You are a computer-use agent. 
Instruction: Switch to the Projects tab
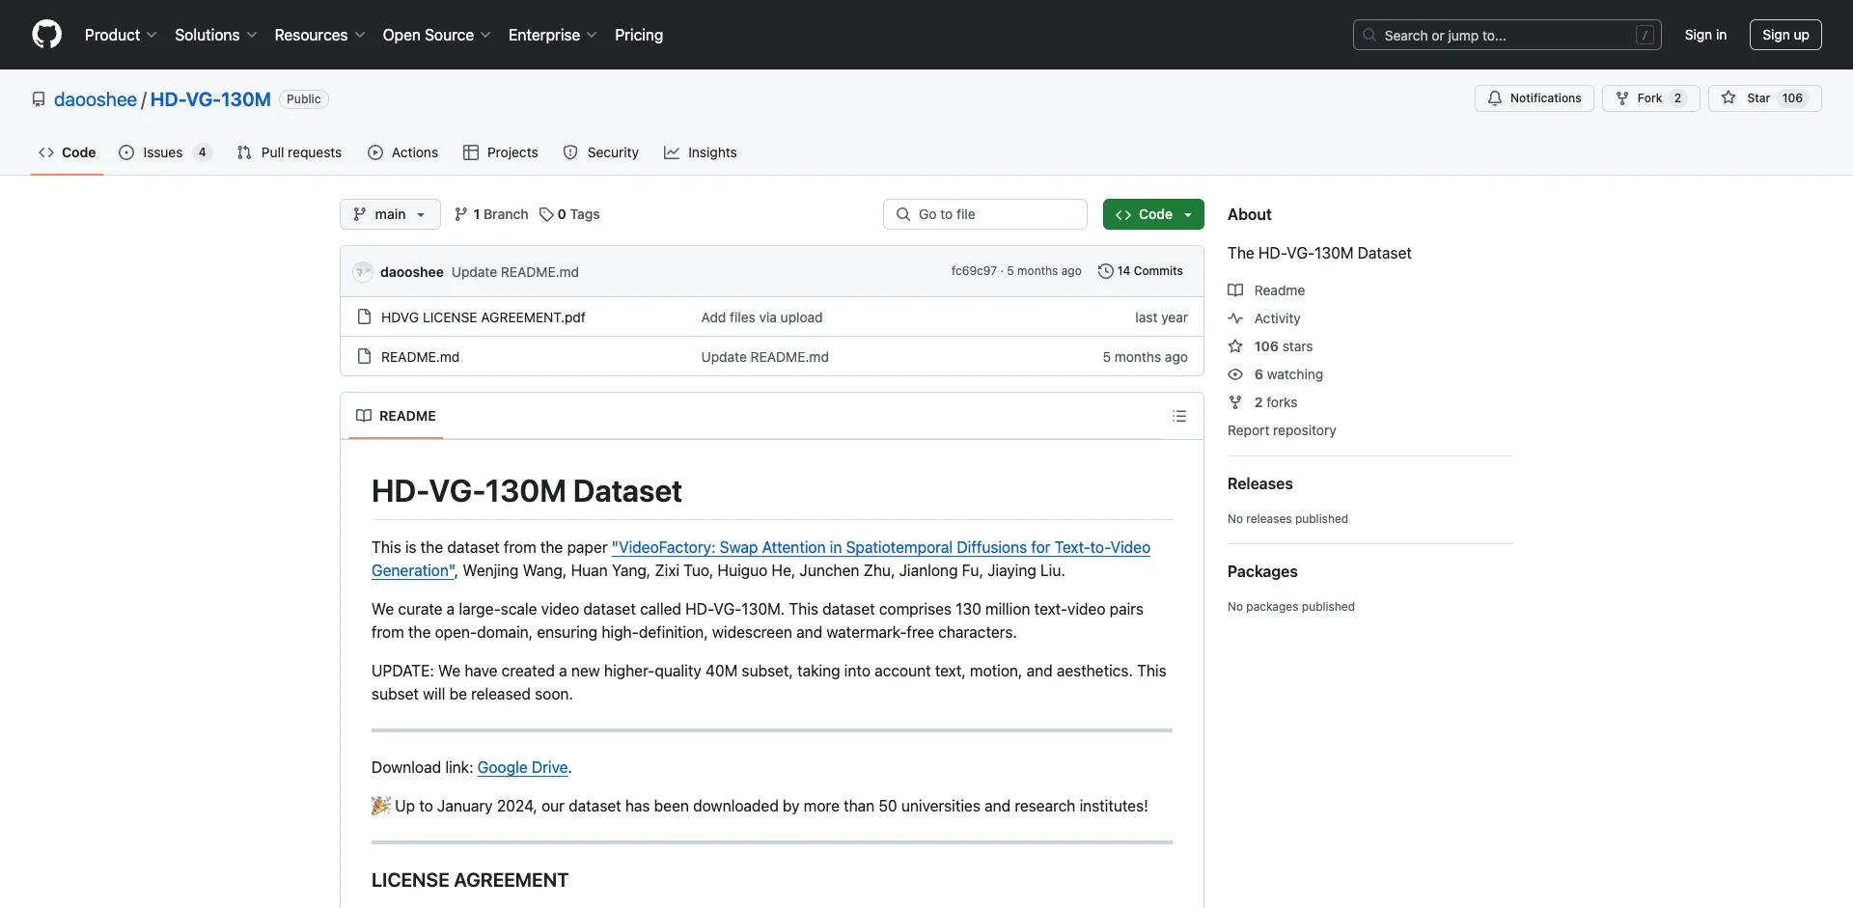click(x=501, y=152)
